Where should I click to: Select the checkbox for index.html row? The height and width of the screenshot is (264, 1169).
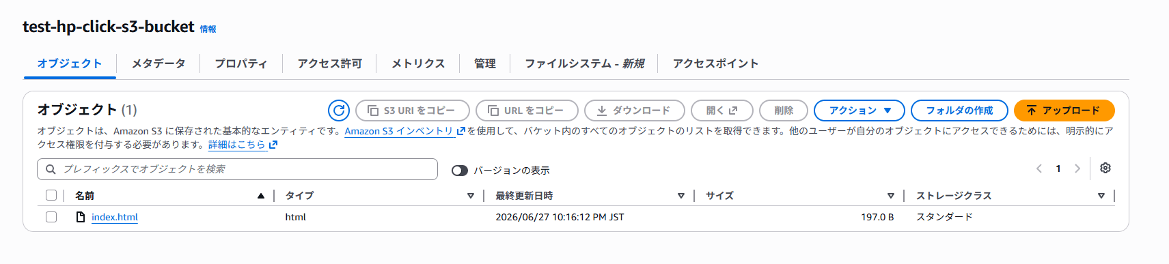click(51, 217)
